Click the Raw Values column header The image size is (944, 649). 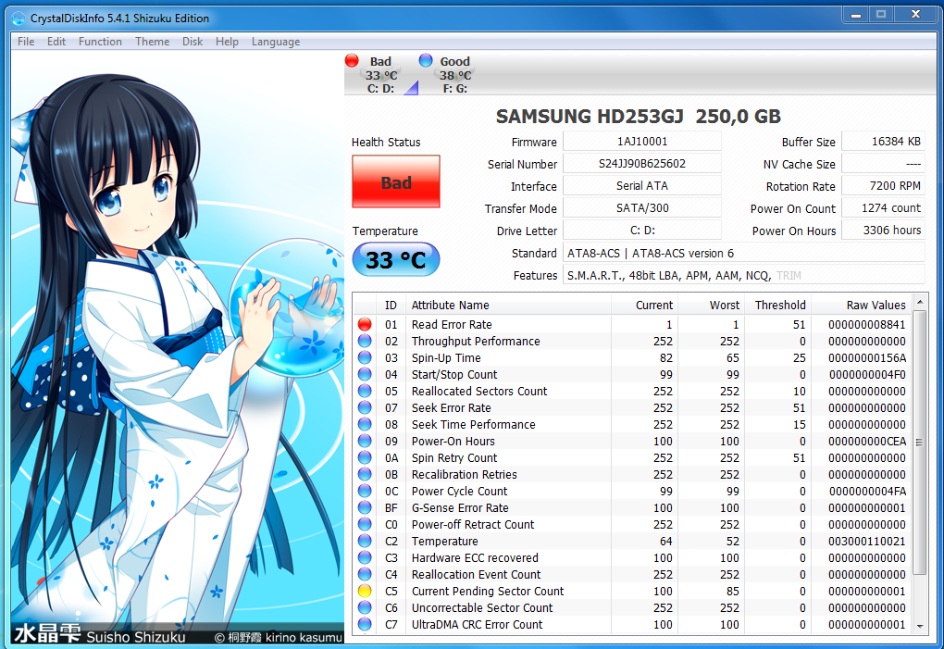(x=876, y=306)
